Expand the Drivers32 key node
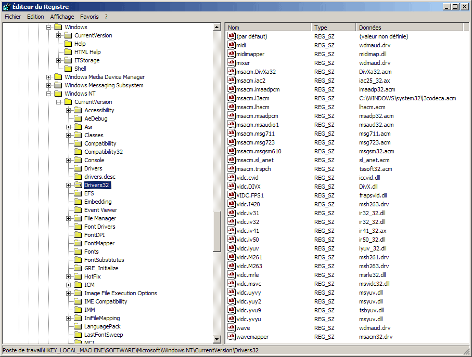This screenshot has height=357, width=472. coord(69,185)
